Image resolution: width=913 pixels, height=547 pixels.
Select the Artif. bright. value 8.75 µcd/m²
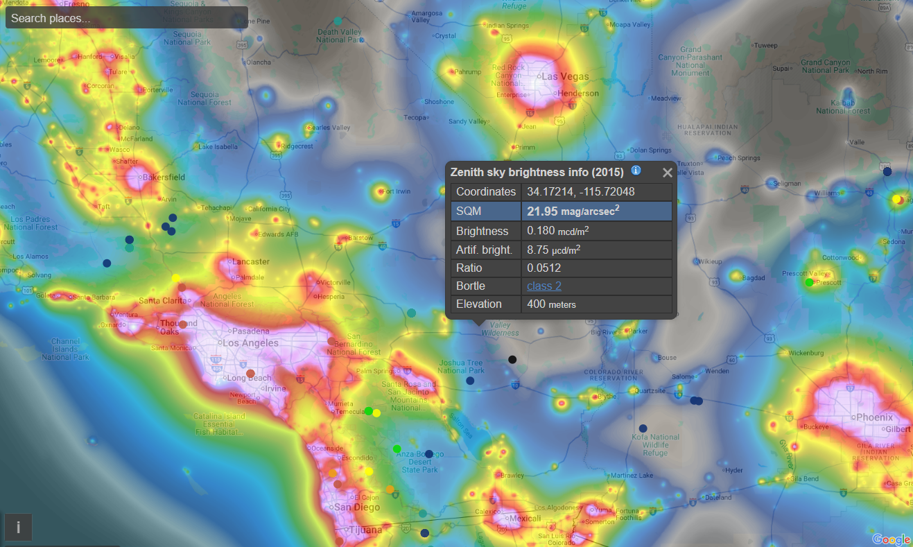554,250
